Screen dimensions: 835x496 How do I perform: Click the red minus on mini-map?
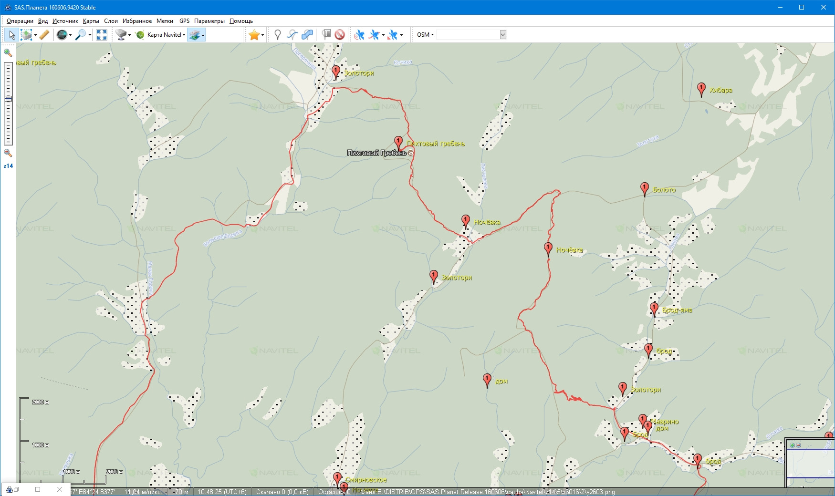click(x=798, y=445)
